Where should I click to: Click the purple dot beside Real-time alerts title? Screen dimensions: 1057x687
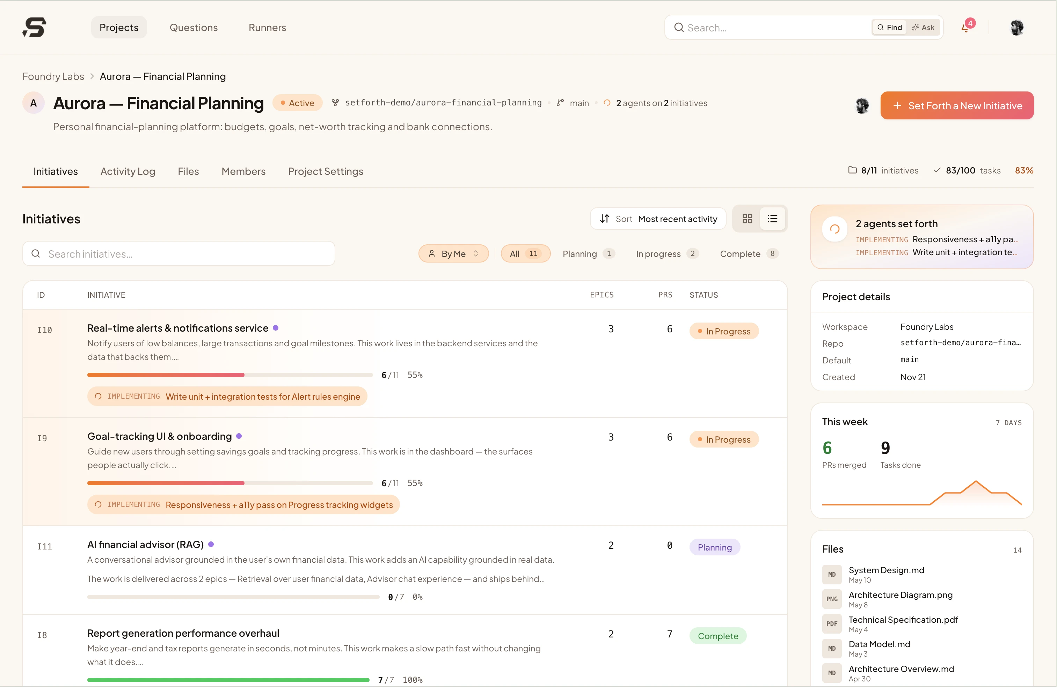pos(275,327)
